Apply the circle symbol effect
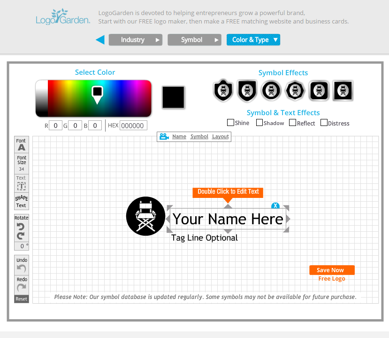 pyautogui.click(x=271, y=90)
